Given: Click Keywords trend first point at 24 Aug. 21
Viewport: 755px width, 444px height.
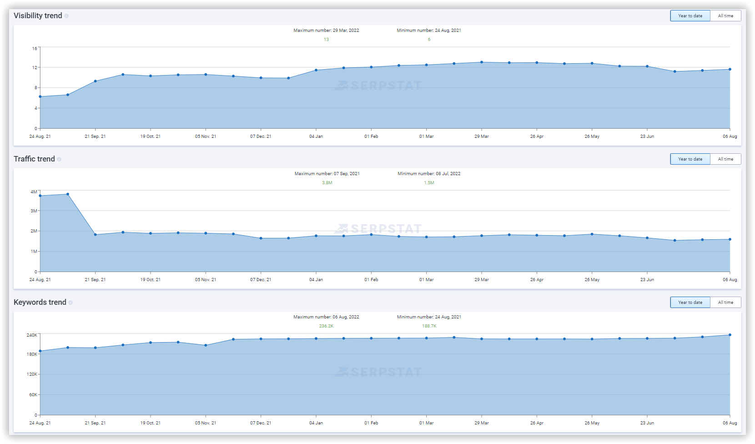Looking at the screenshot, I should (x=40, y=351).
